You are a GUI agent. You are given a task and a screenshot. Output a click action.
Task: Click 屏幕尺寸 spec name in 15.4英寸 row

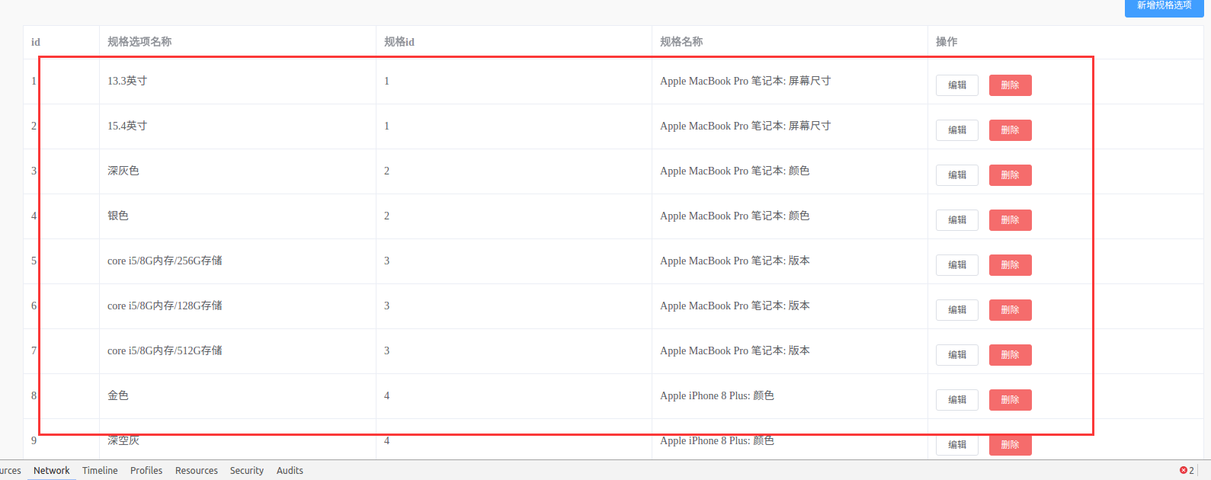click(745, 126)
